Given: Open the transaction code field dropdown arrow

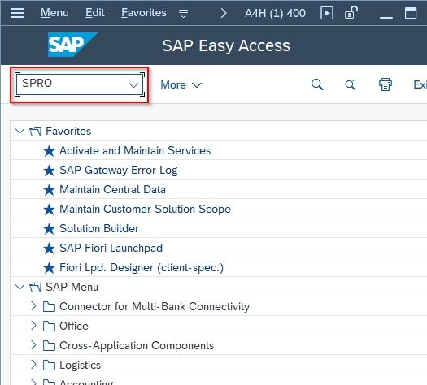Looking at the screenshot, I should pos(133,85).
